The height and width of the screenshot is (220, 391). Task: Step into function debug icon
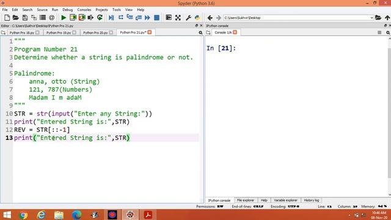click(130, 18)
